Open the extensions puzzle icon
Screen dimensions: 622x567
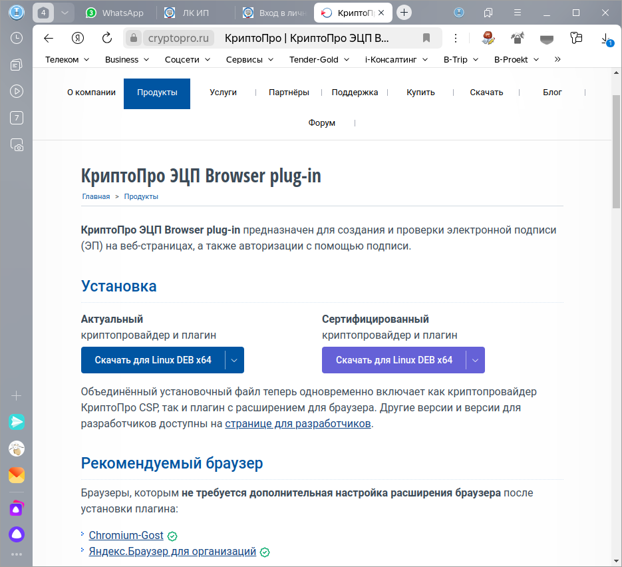576,38
